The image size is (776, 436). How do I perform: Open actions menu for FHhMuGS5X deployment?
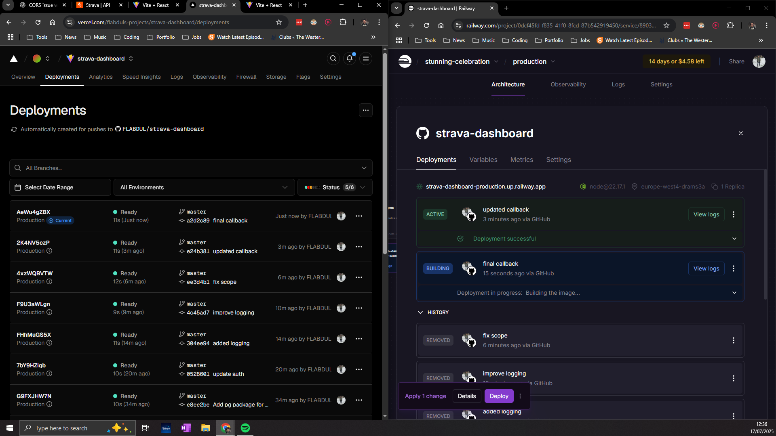359,339
